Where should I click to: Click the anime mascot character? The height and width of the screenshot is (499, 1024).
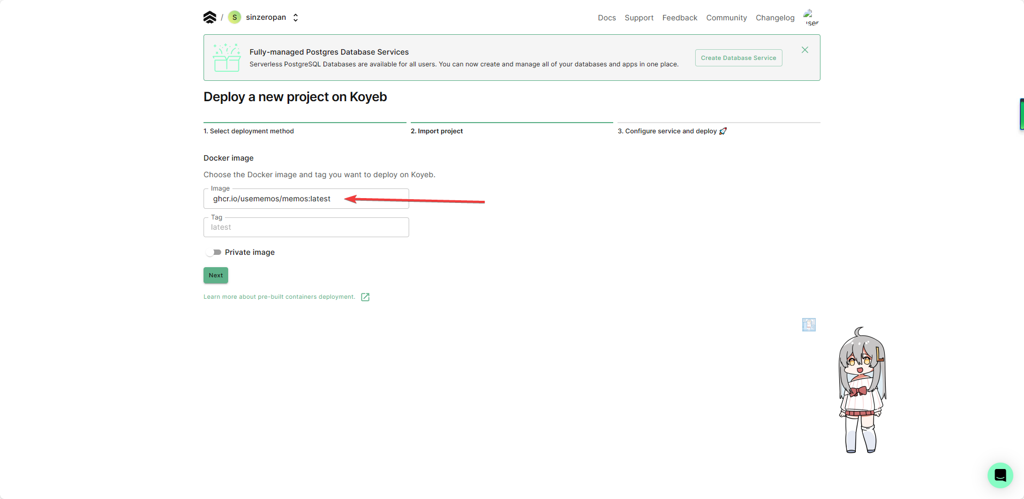click(862, 390)
